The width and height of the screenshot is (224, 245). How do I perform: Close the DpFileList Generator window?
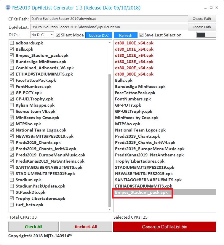pos(217,7)
